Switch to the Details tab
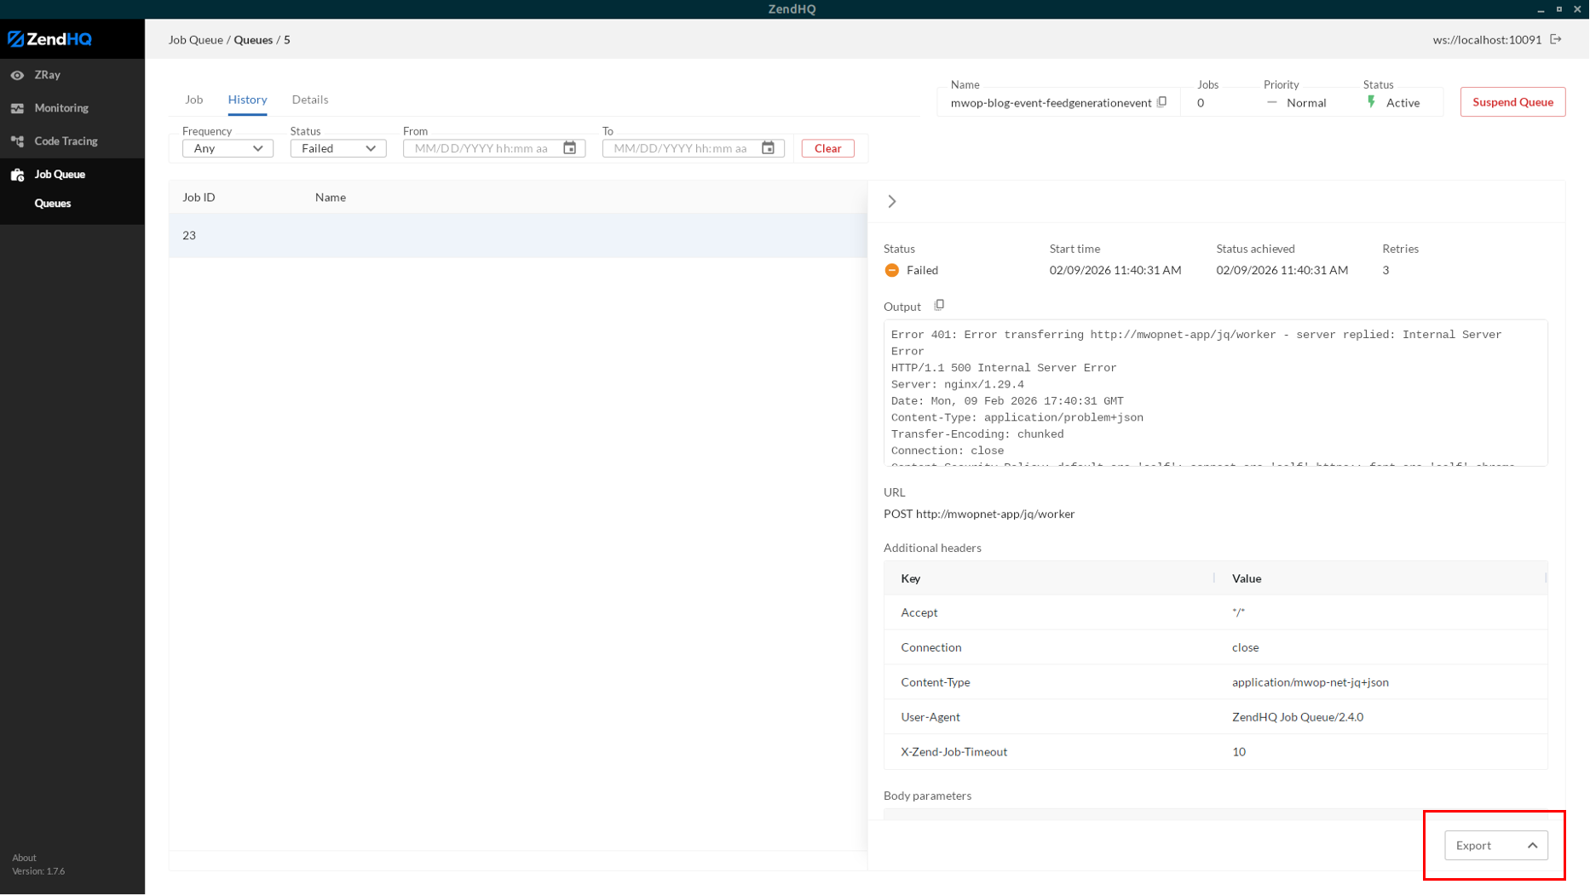The height and width of the screenshot is (896, 1590). [x=309, y=100]
